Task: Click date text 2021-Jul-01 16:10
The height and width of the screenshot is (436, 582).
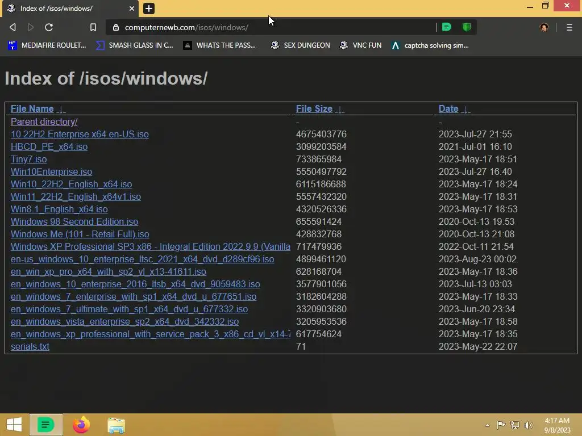Action: coord(475,147)
